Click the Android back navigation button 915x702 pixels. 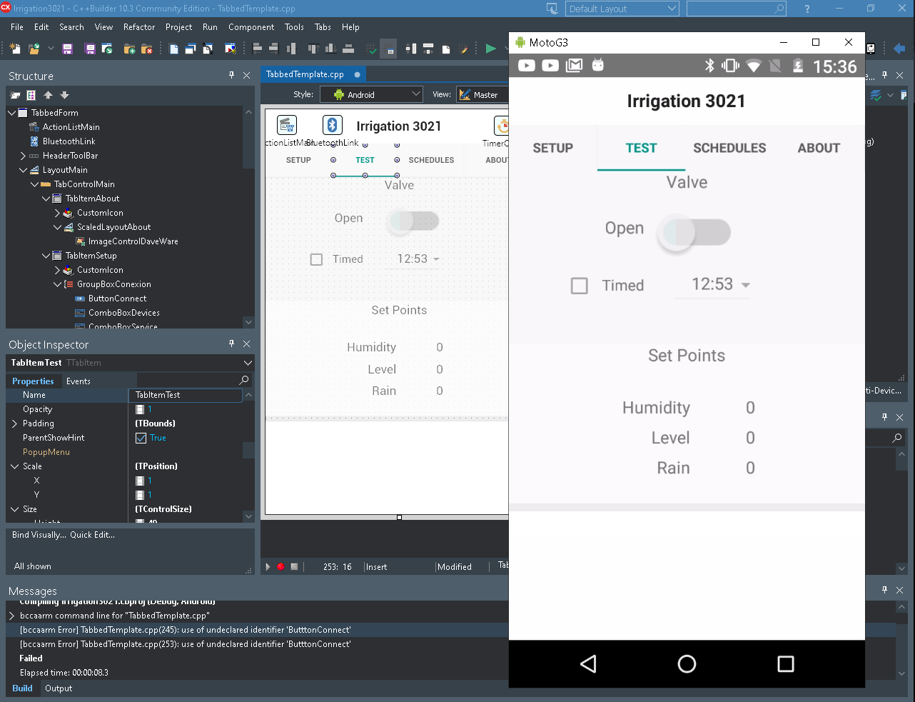pos(588,664)
